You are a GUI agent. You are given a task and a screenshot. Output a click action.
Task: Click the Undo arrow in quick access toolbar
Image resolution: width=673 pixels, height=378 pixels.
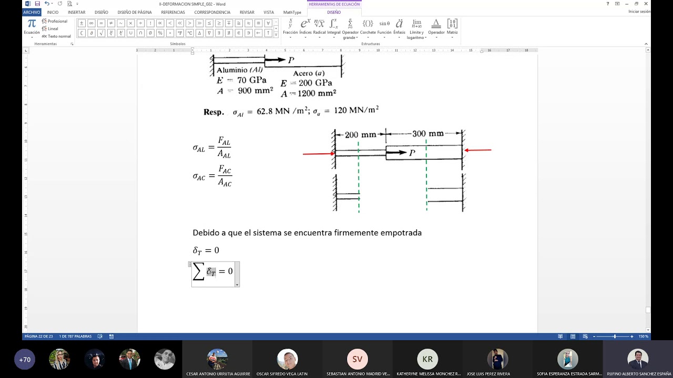[46, 4]
